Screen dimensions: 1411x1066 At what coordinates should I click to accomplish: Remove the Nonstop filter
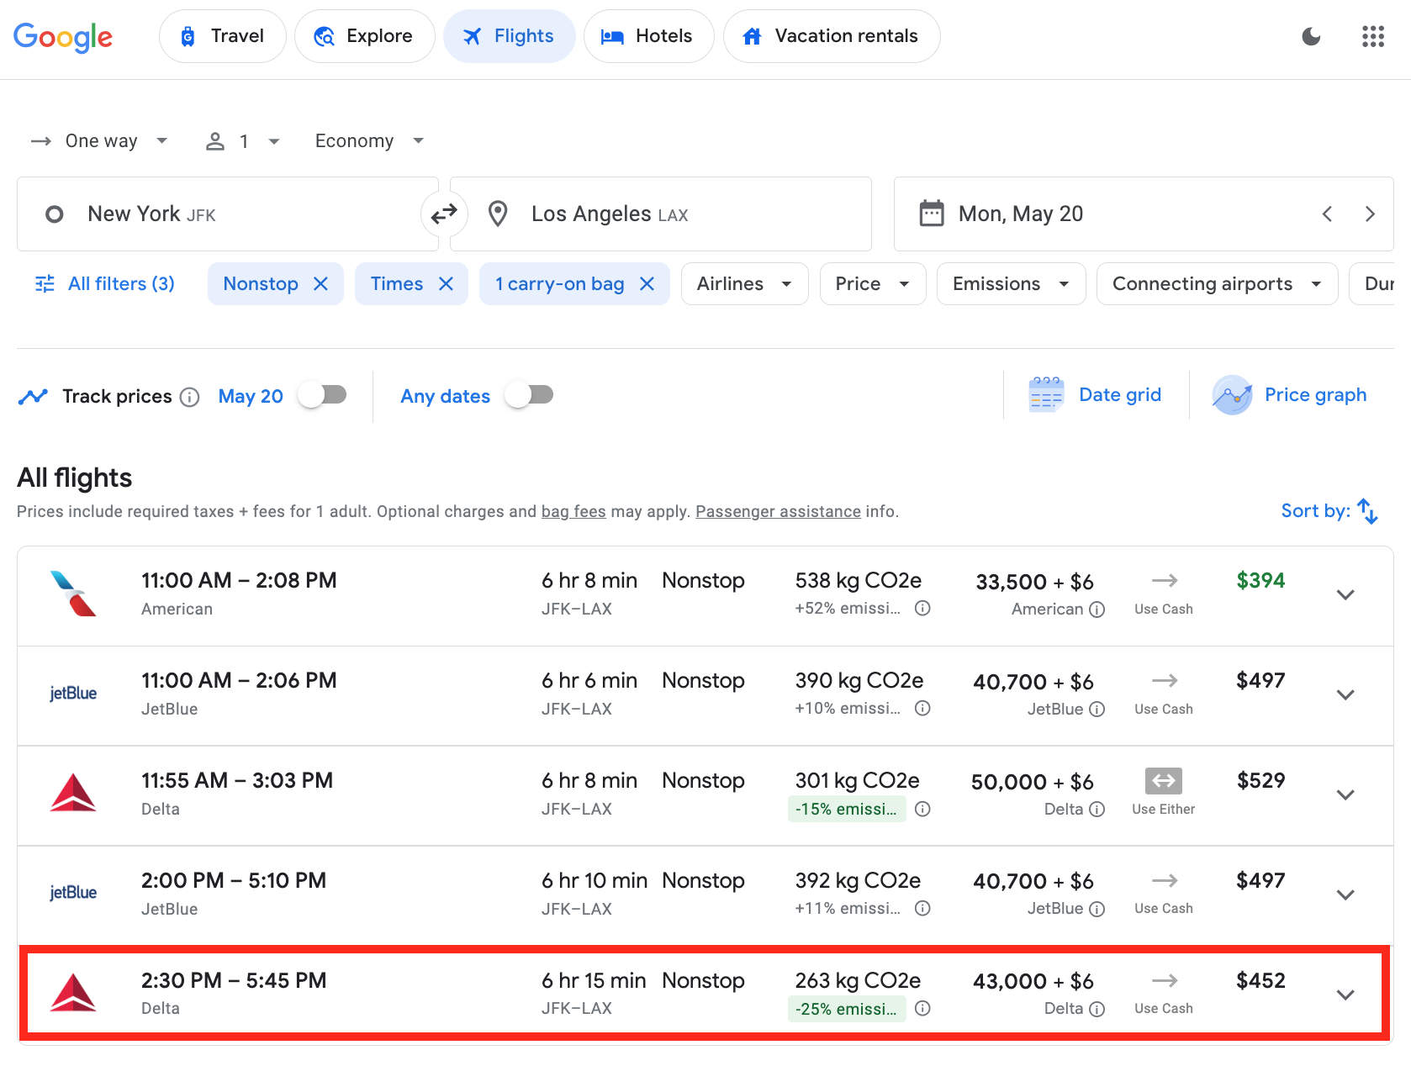pyautogui.click(x=320, y=284)
